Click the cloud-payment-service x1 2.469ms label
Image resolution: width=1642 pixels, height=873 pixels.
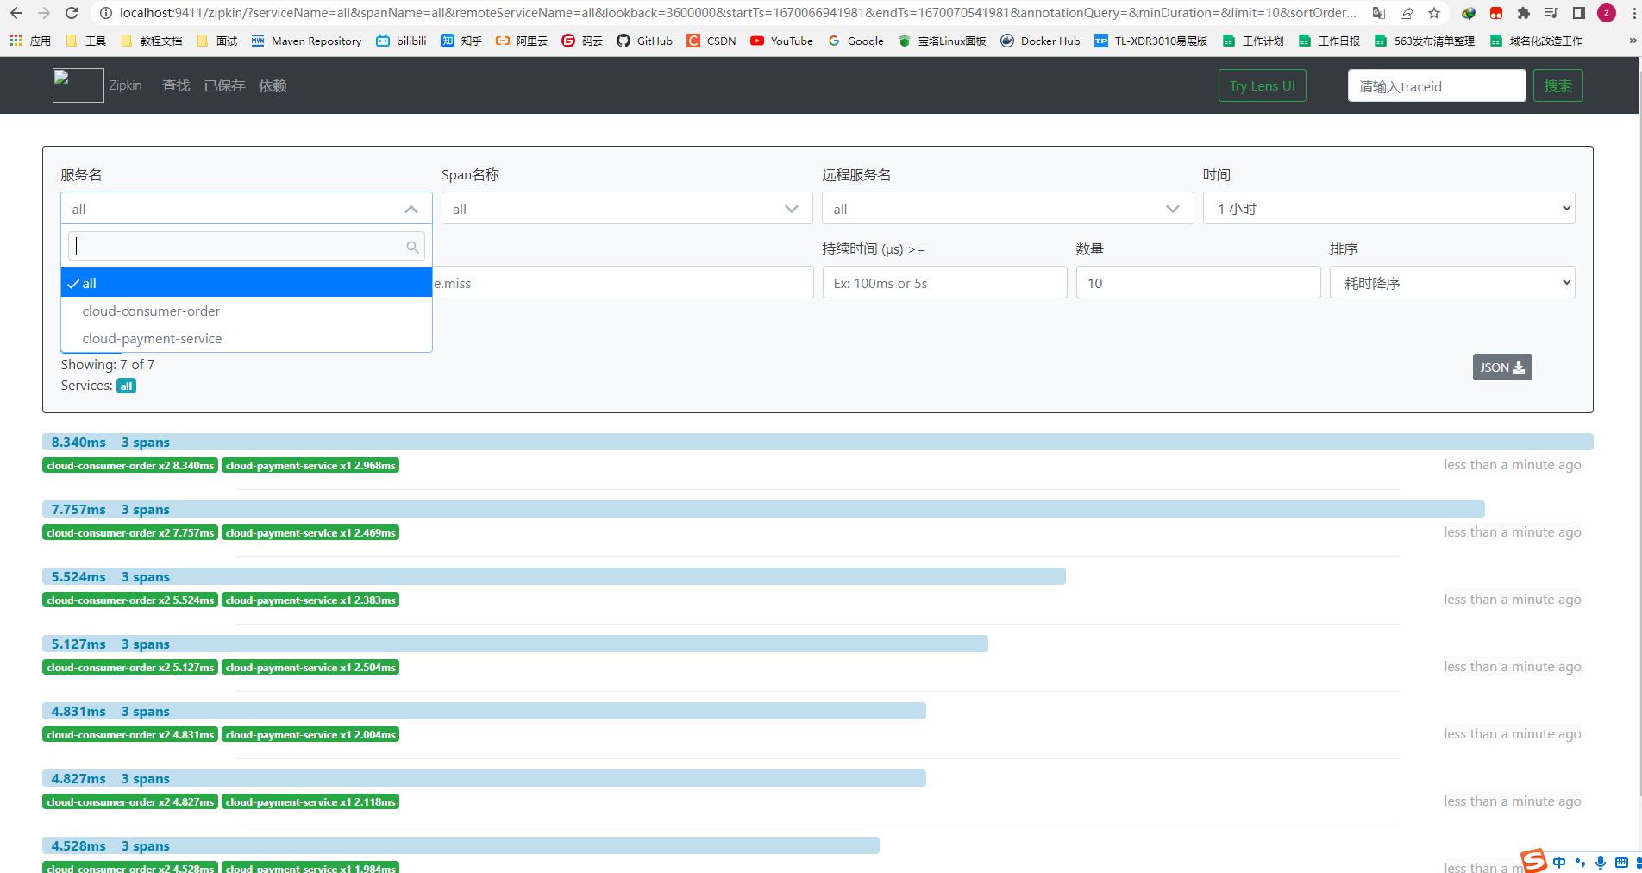[x=310, y=532]
